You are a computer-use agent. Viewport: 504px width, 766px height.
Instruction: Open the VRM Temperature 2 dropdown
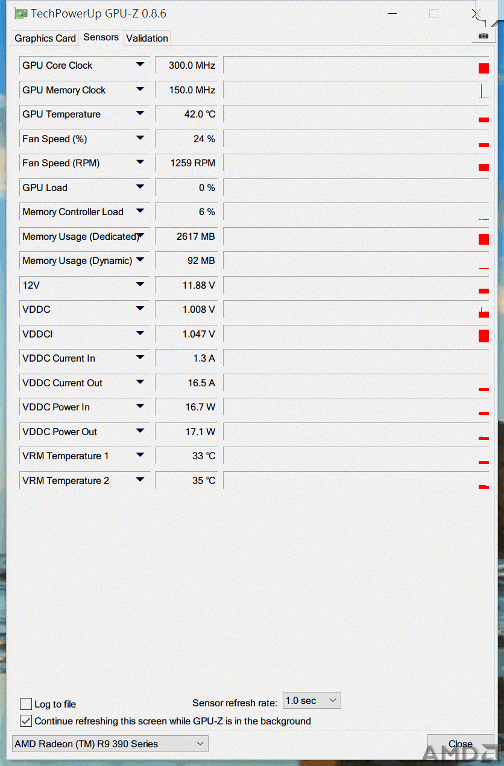[140, 480]
